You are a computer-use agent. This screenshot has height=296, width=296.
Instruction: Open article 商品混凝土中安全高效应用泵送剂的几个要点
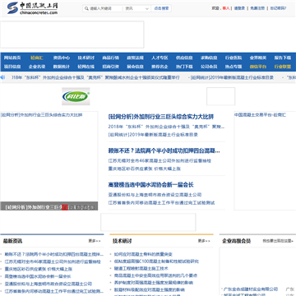[155, 275]
